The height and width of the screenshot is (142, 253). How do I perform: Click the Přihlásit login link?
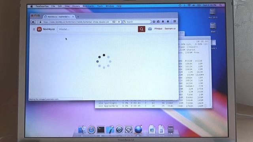[158, 29]
